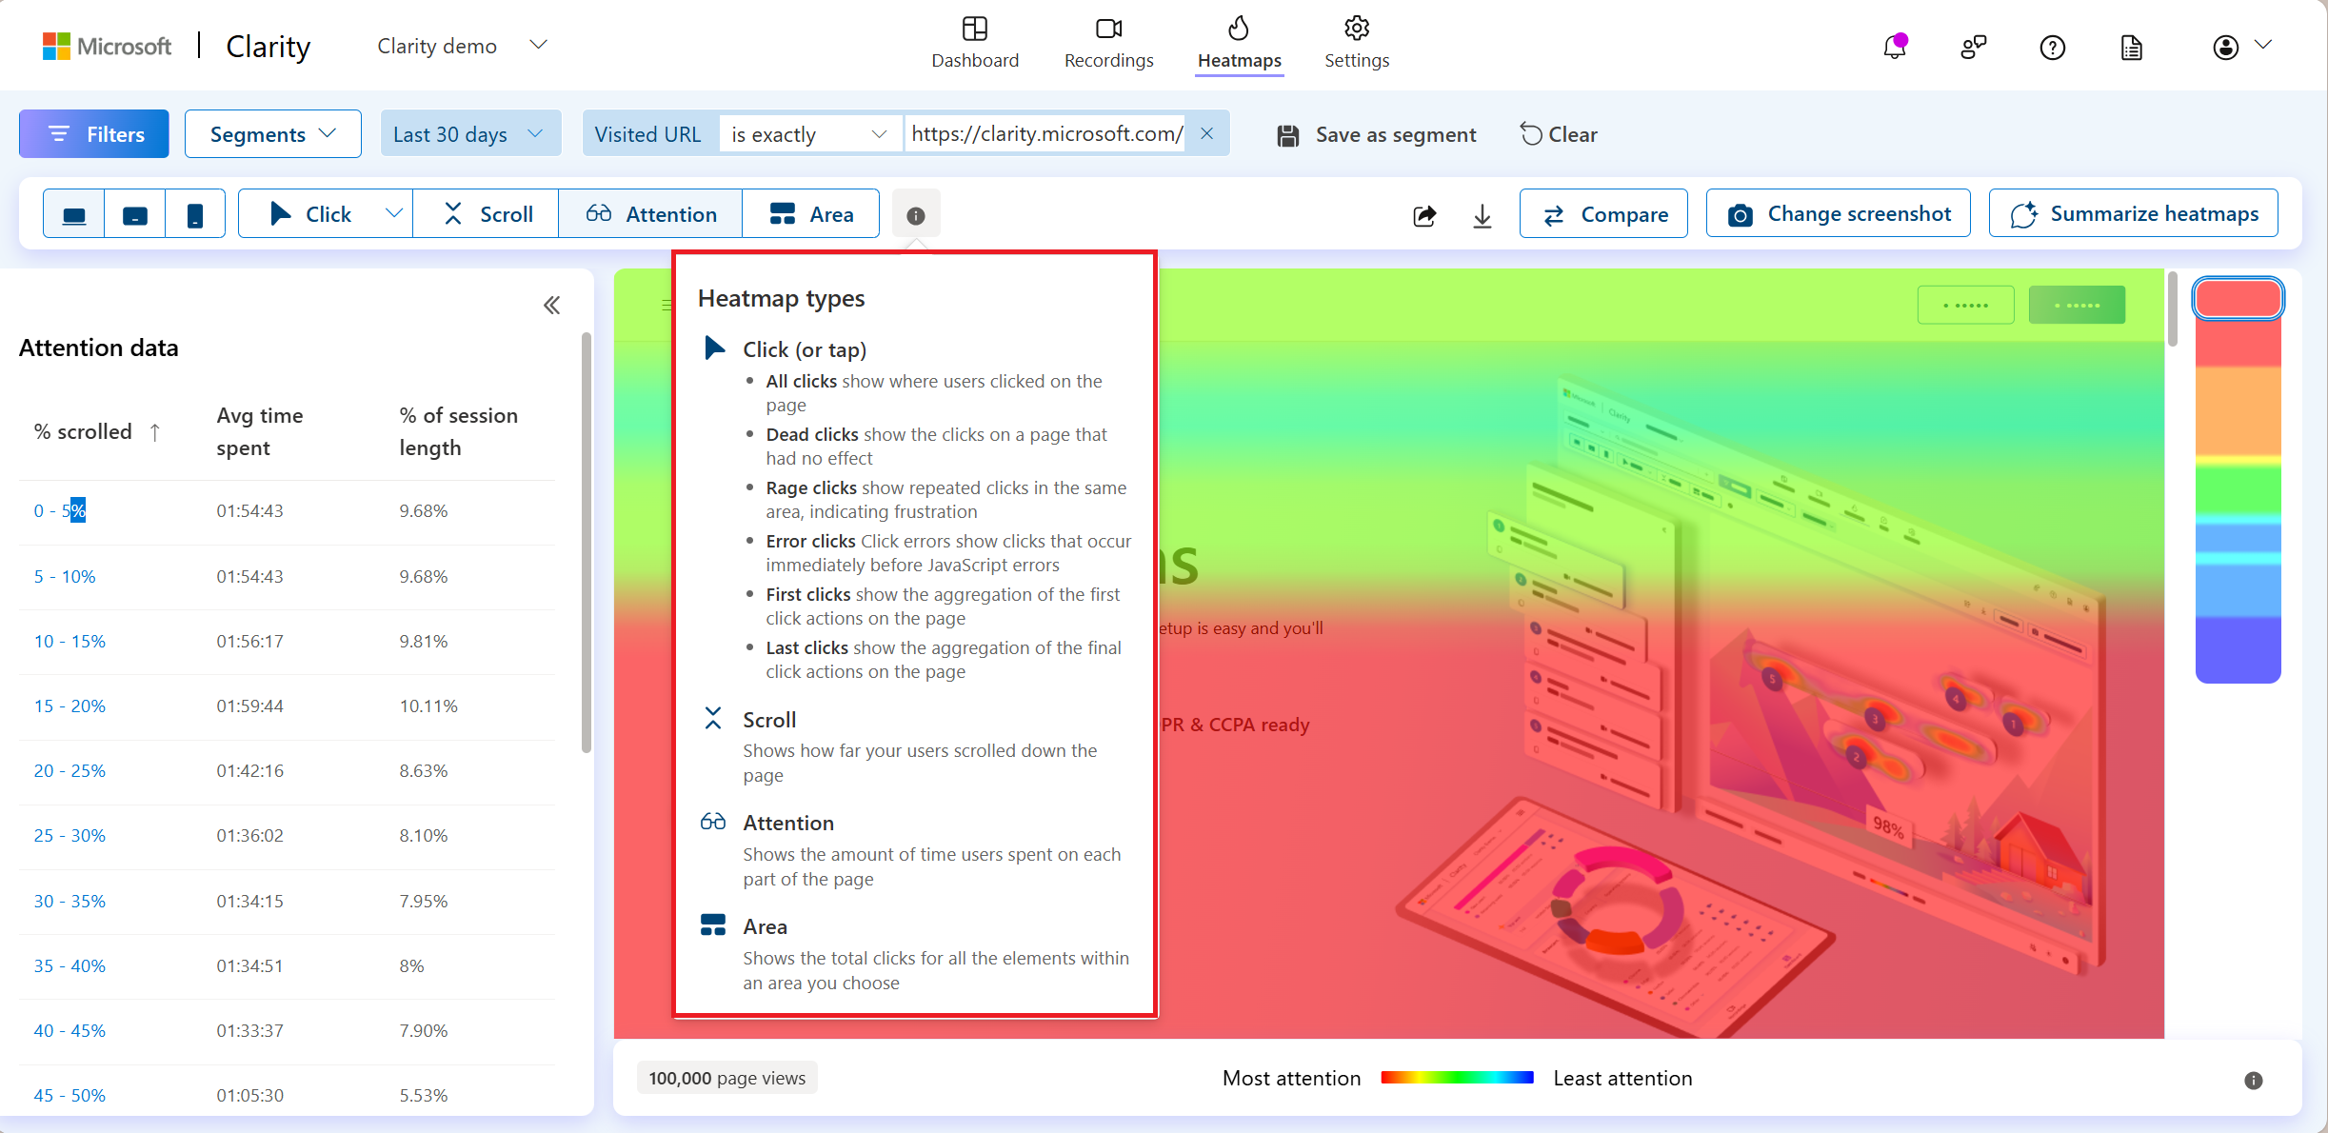
Task: Click the Filters button
Action: pyautogui.click(x=94, y=134)
